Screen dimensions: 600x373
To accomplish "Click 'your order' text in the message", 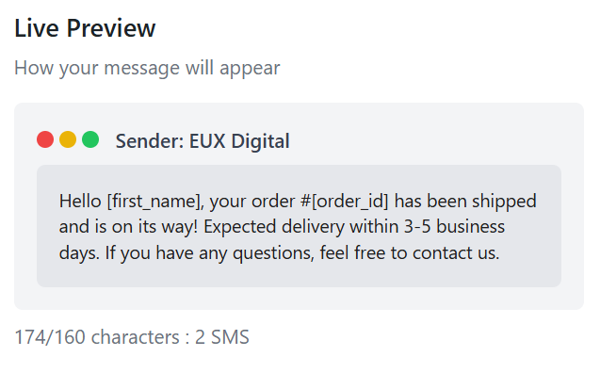I will (x=252, y=203).
